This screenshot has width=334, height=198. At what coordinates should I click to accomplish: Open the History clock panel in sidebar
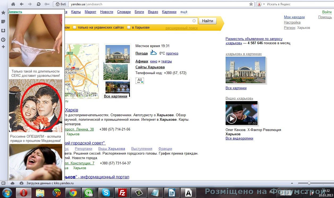coord(3,40)
